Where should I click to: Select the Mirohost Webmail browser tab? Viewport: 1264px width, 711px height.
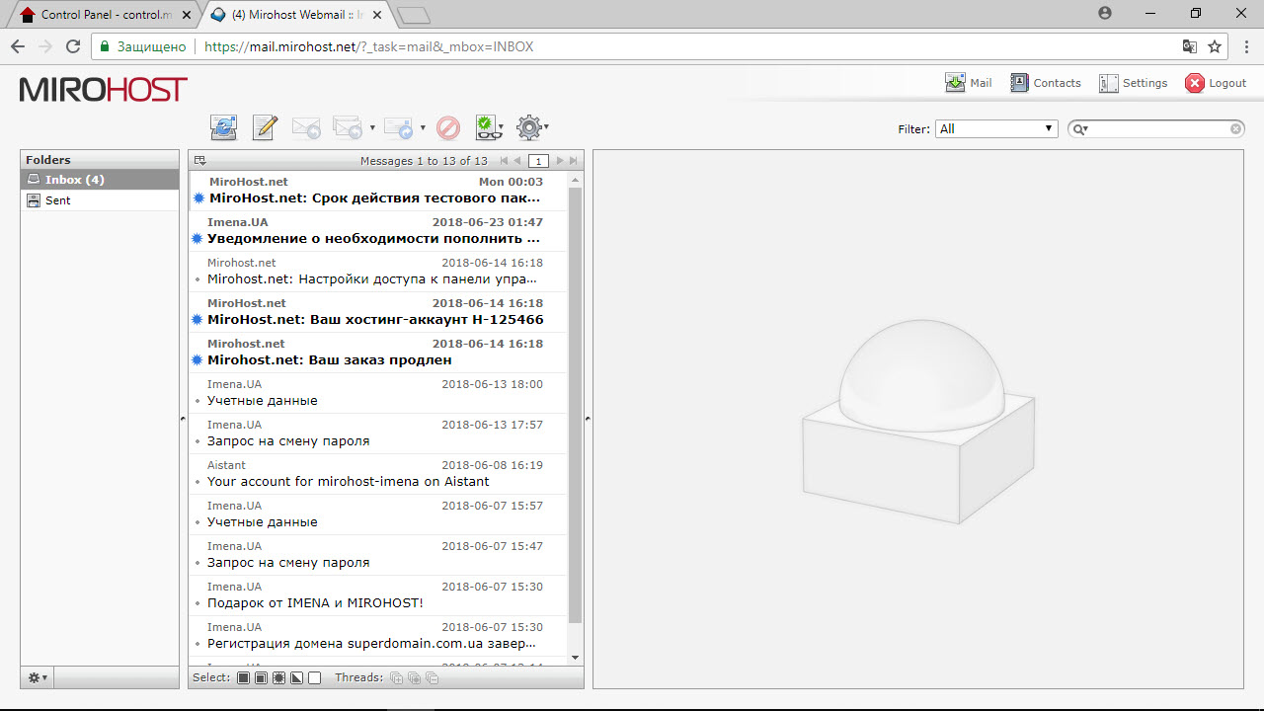(x=296, y=15)
